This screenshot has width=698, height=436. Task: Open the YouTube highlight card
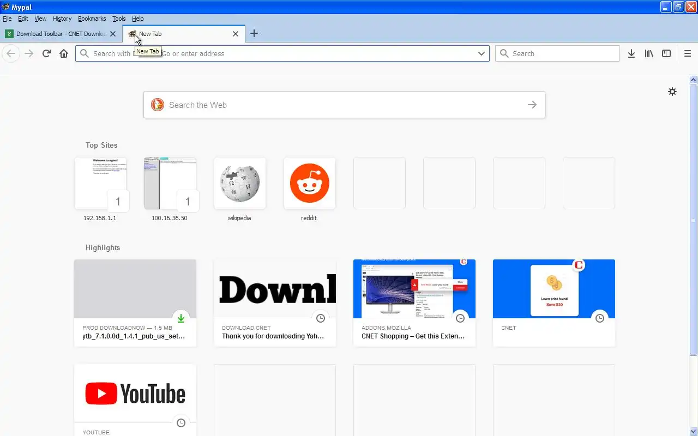click(135, 400)
